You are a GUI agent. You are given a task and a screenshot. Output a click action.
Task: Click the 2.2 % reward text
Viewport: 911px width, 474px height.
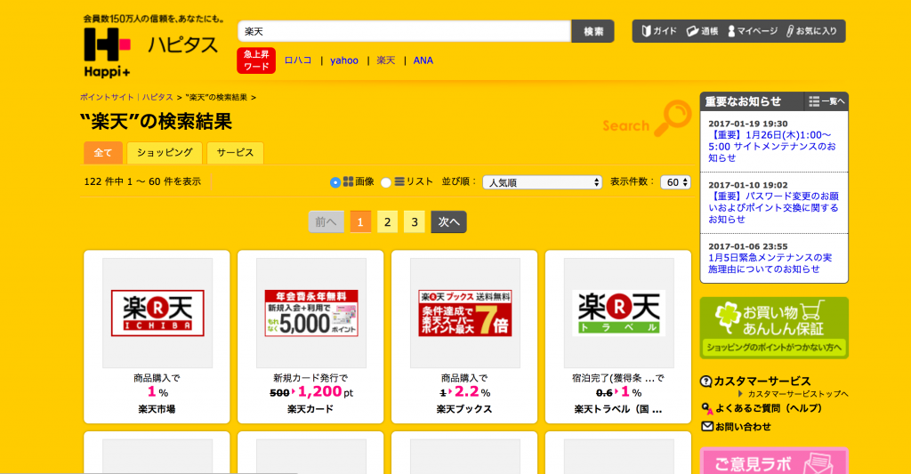point(472,392)
